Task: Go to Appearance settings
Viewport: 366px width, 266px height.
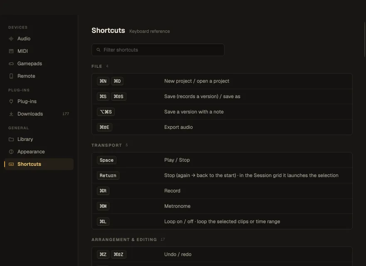Action: coord(39,152)
